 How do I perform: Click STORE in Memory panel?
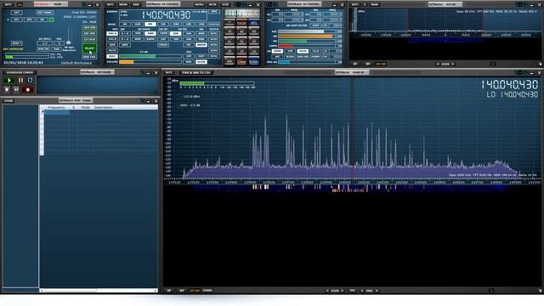pos(8,101)
